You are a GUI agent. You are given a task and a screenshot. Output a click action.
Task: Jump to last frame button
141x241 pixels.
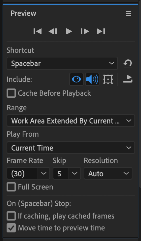tap(101, 31)
